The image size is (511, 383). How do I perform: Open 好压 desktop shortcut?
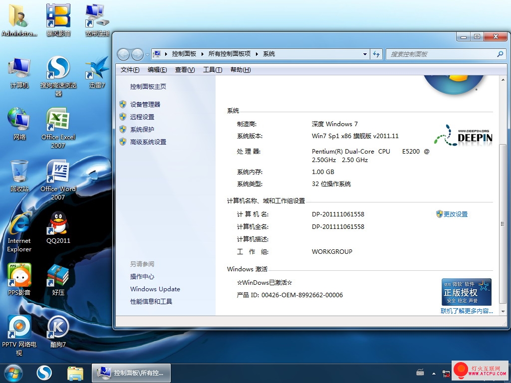[58, 279]
